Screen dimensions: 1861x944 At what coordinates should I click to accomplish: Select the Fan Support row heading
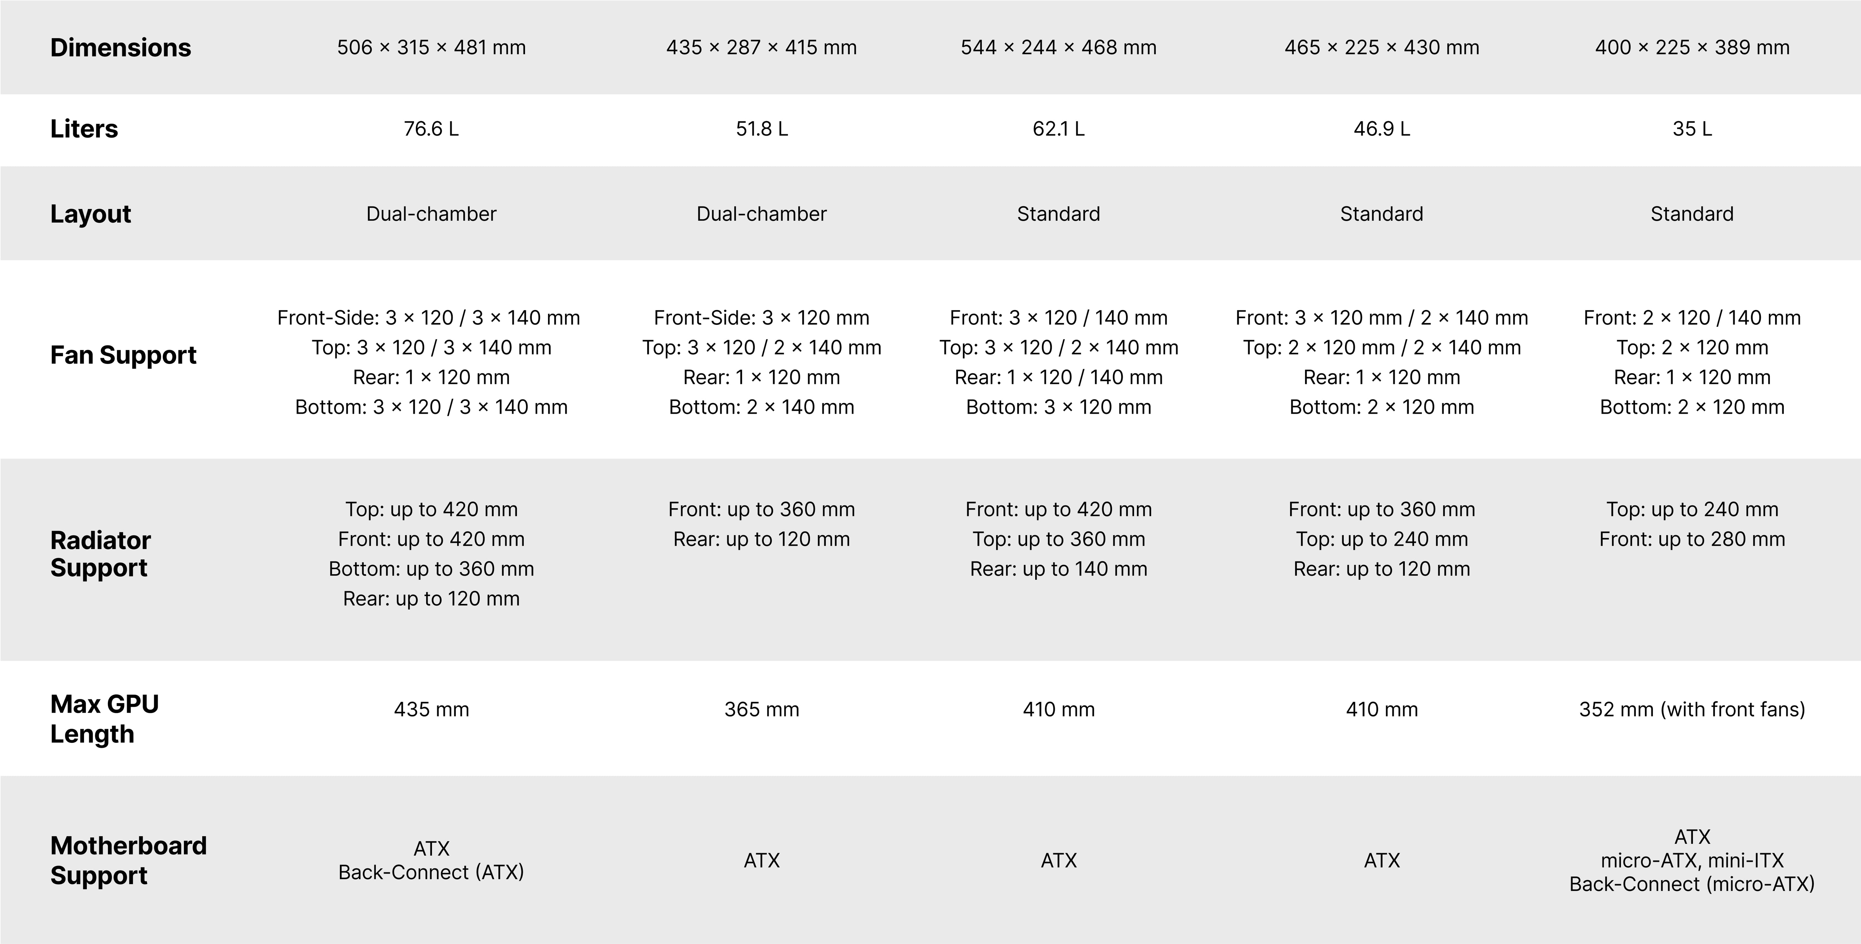click(x=123, y=355)
